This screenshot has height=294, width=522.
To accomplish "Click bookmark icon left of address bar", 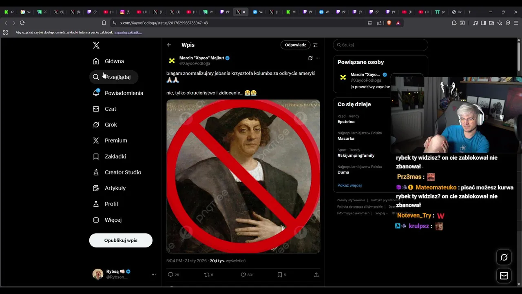I will click(104, 23).
